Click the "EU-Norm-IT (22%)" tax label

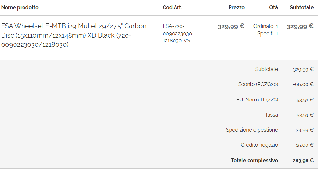tap(257, 100)
